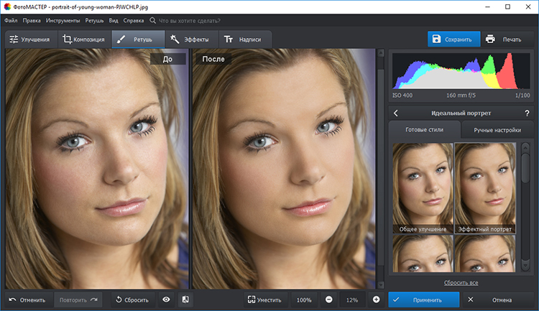Zoom in with the plus button
Image resolution: width=539 pixels, height=311 pixels.
coord(376,300)
